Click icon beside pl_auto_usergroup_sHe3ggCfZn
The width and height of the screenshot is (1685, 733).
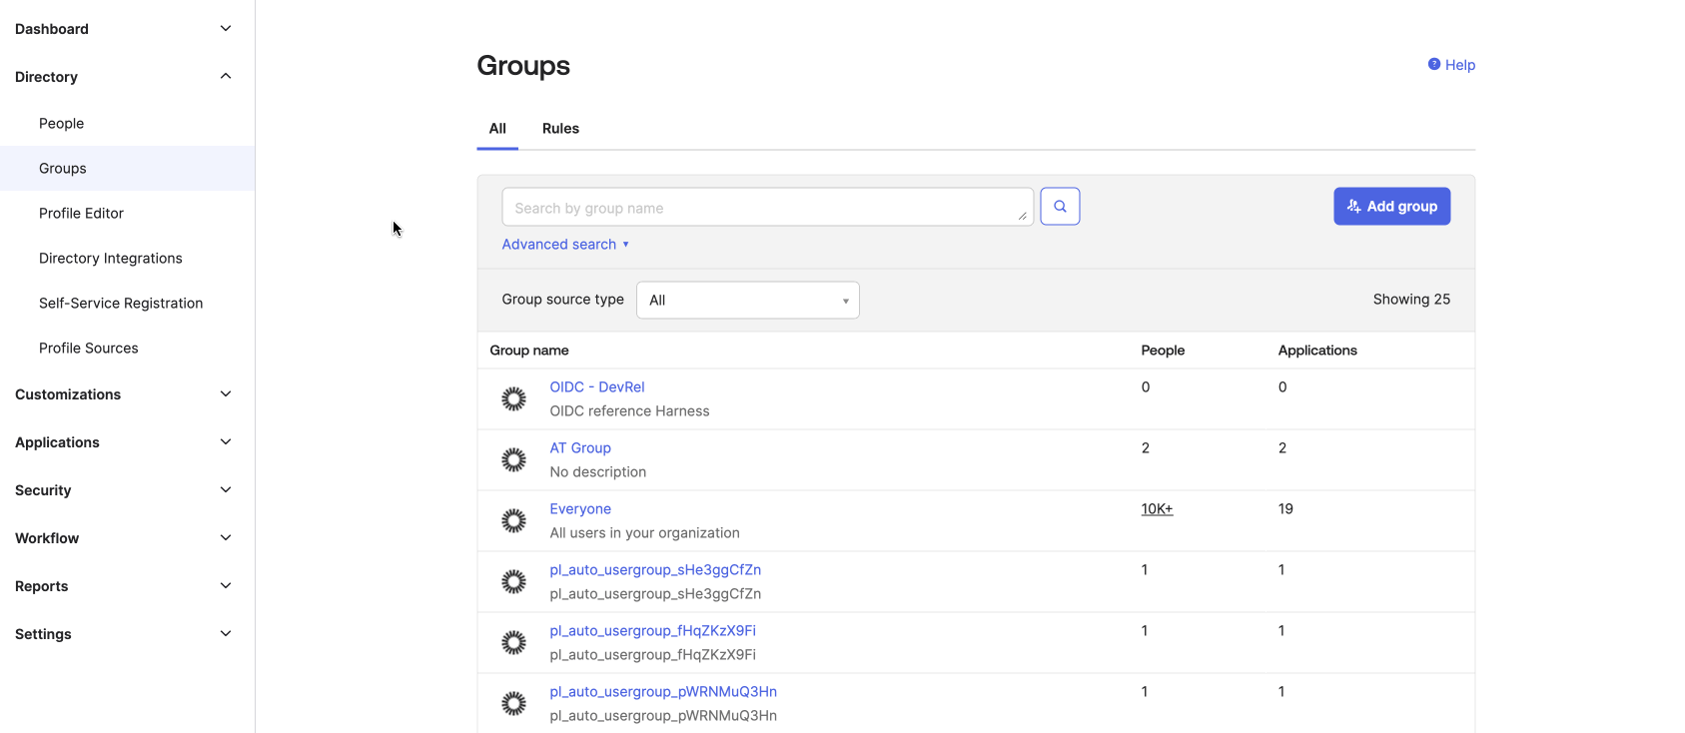[x=513, y=582]
